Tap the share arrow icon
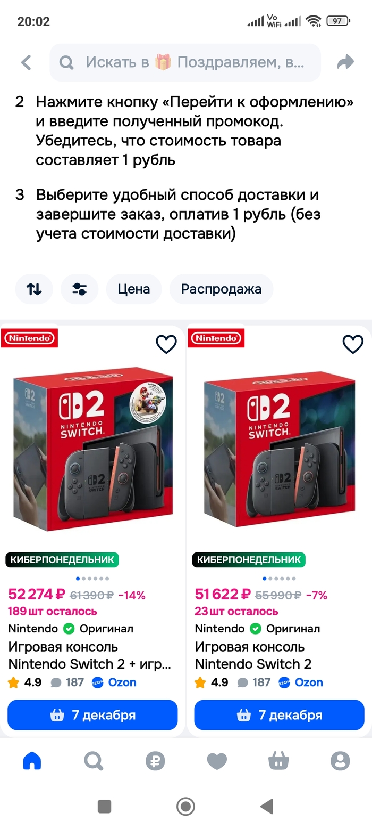The width and height of the screenshot is (372, 829). point(345,62)
